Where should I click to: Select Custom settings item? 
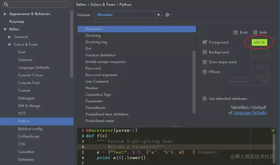(24, 91)
